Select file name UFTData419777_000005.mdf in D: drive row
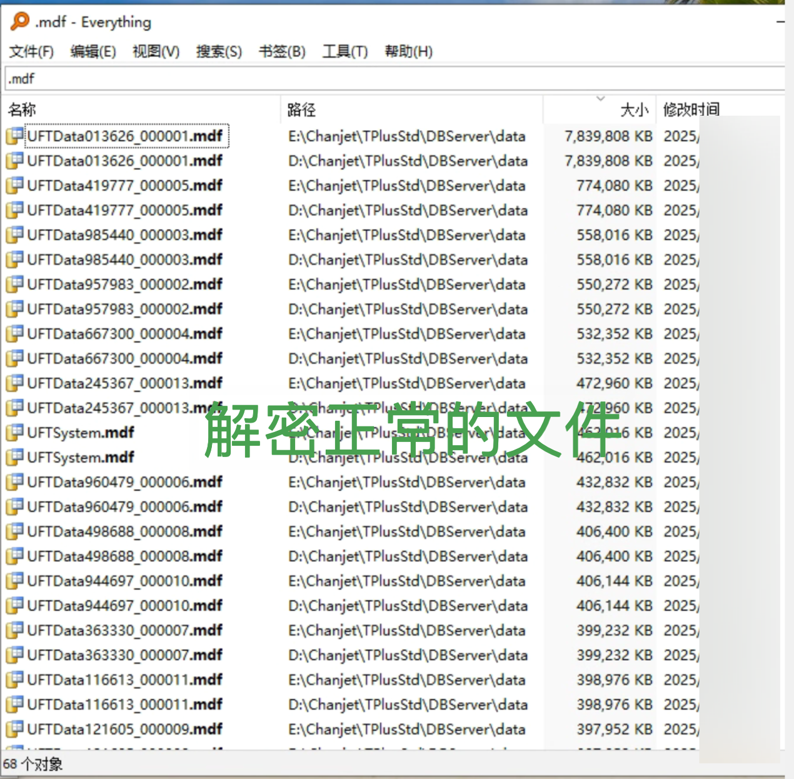The width and height of the screenshot is (794, 779). (x=124, y=210)
